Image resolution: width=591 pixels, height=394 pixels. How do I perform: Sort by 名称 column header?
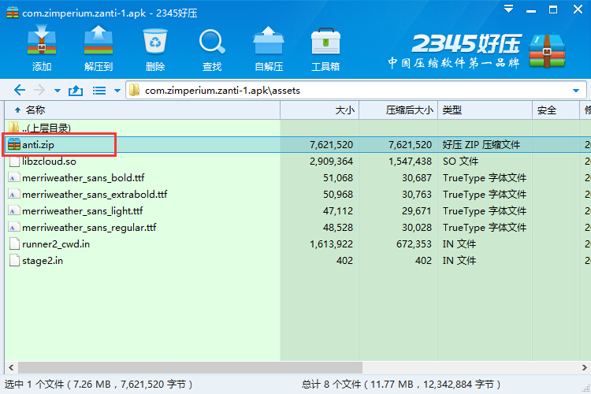(x=143, y=110)
